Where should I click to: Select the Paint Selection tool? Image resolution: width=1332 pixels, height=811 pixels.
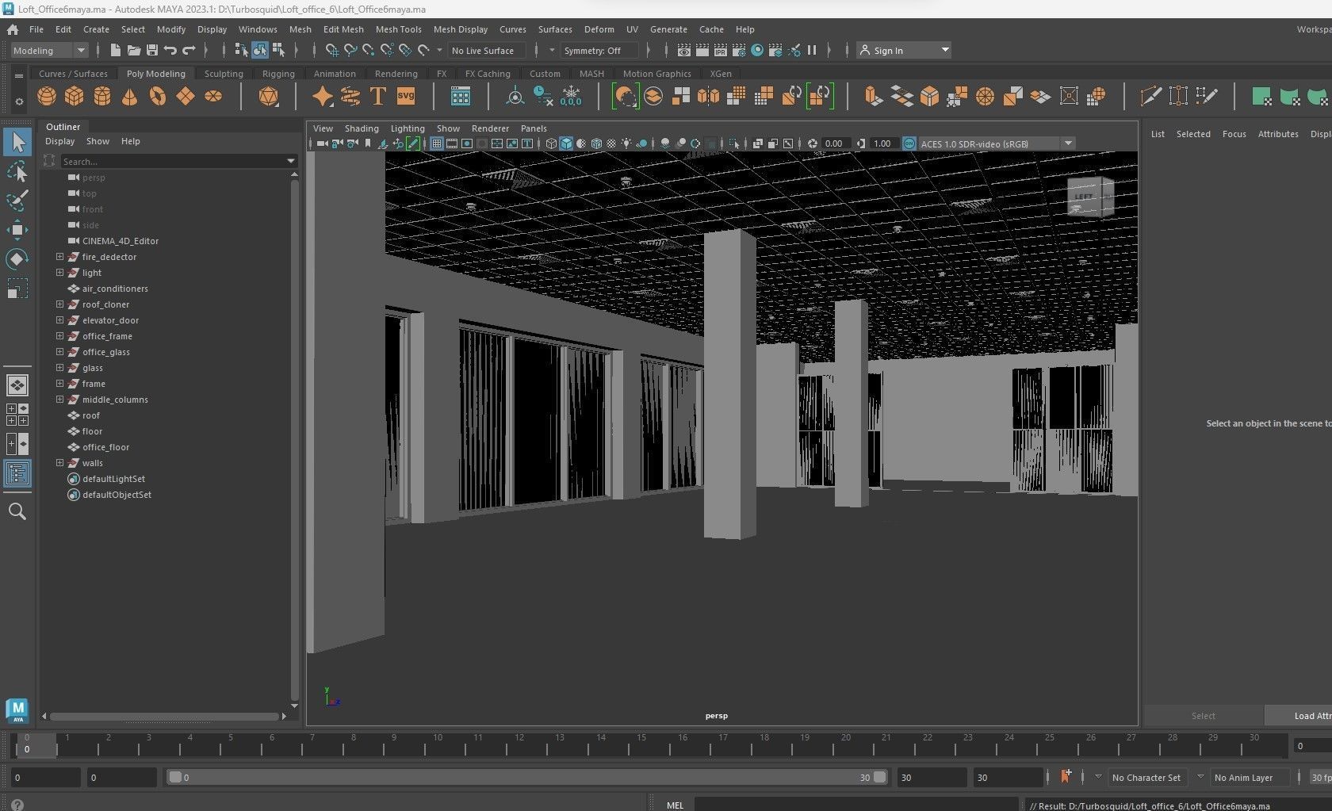[x=17, y=201]
